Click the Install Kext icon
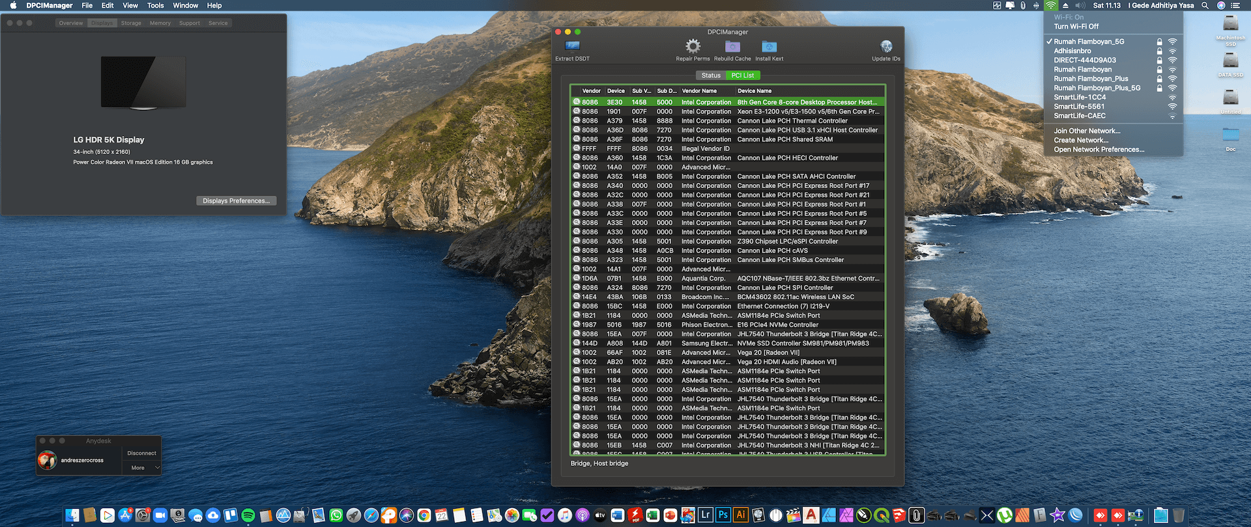Image resolution: width=1251 pixels, height=527 pixels. 769,46
